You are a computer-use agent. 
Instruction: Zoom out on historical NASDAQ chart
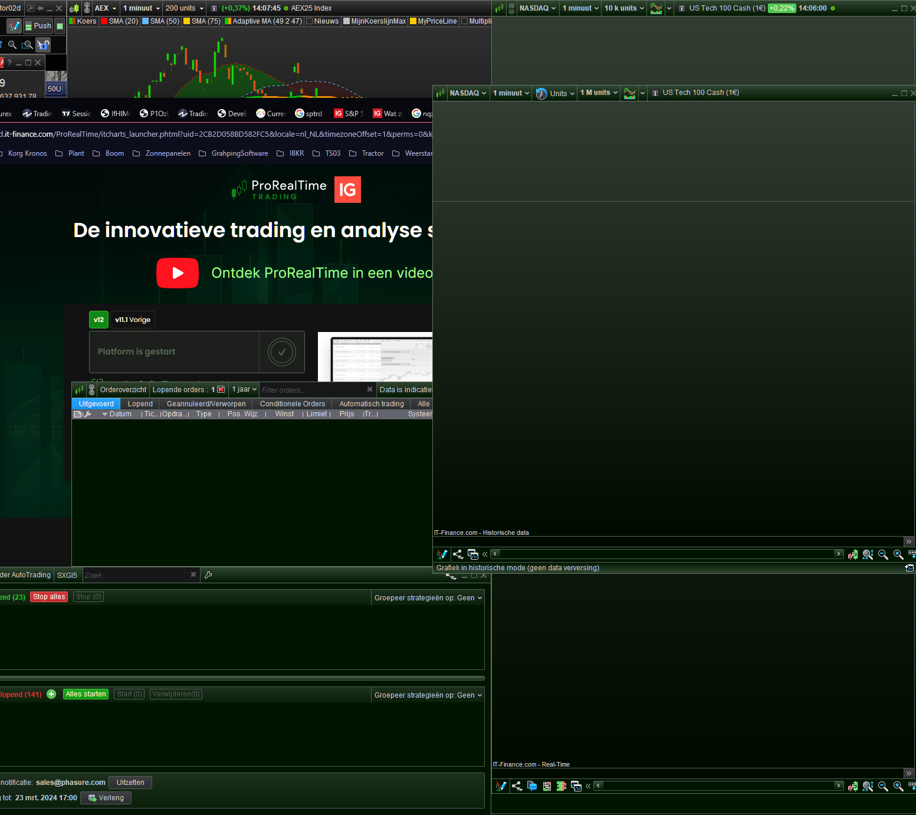[883, 554]
